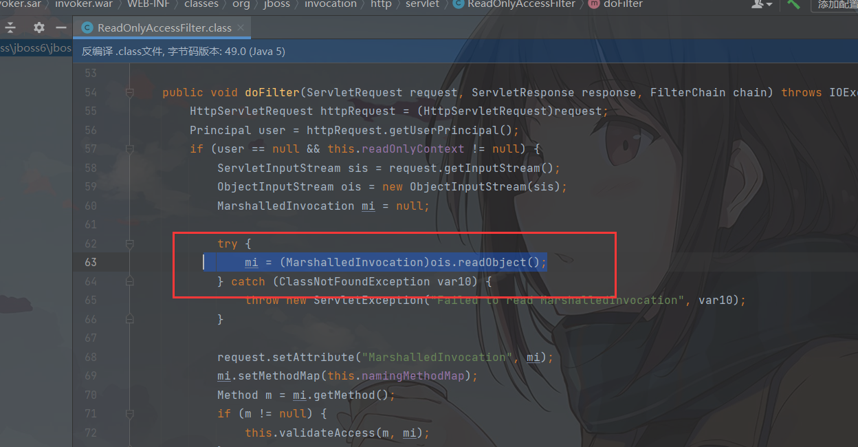The width and height of the screenshot is (858, 447).
Task: Click class icon on ReadOnlyAccessFilter.class tab
Action: click(x=87, y=28)
